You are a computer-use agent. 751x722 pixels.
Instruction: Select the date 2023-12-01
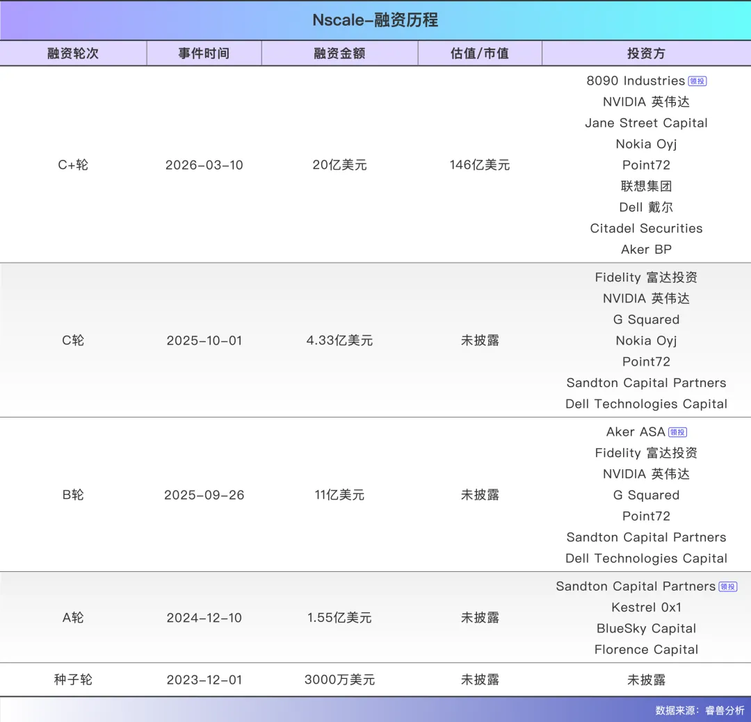[204, 680]
